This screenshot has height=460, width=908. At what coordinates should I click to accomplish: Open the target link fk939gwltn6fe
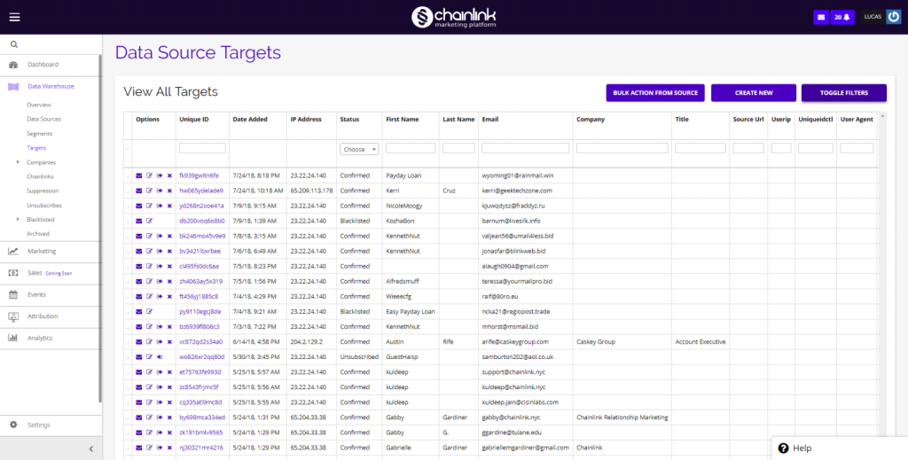[200, 175]
